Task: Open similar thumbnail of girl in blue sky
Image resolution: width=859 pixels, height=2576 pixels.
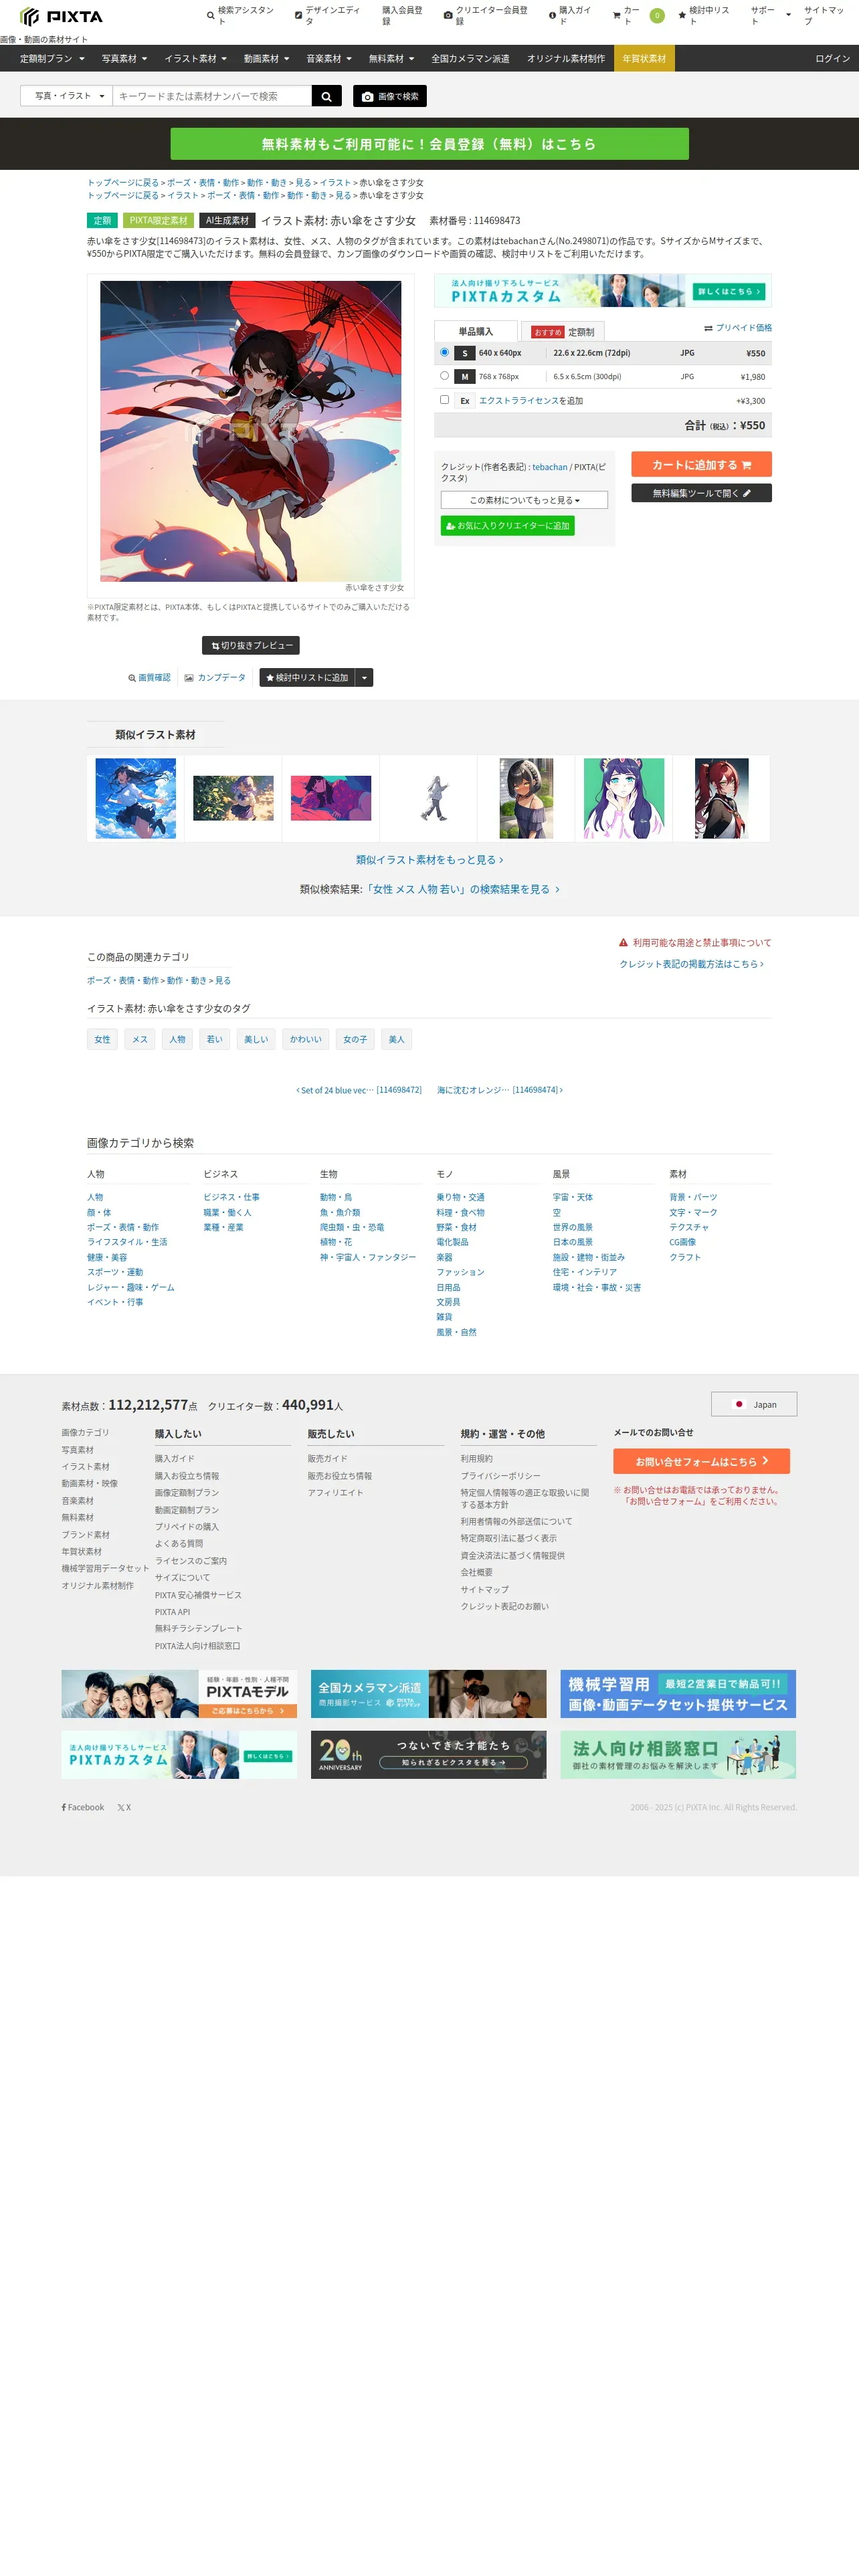Action: coord(136,798)
